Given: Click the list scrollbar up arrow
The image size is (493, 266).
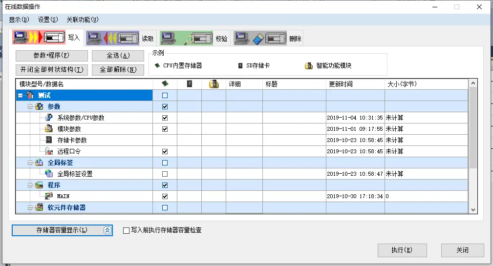Looking at the screenshot, I should pyautogui.click(x=473, y=83).
